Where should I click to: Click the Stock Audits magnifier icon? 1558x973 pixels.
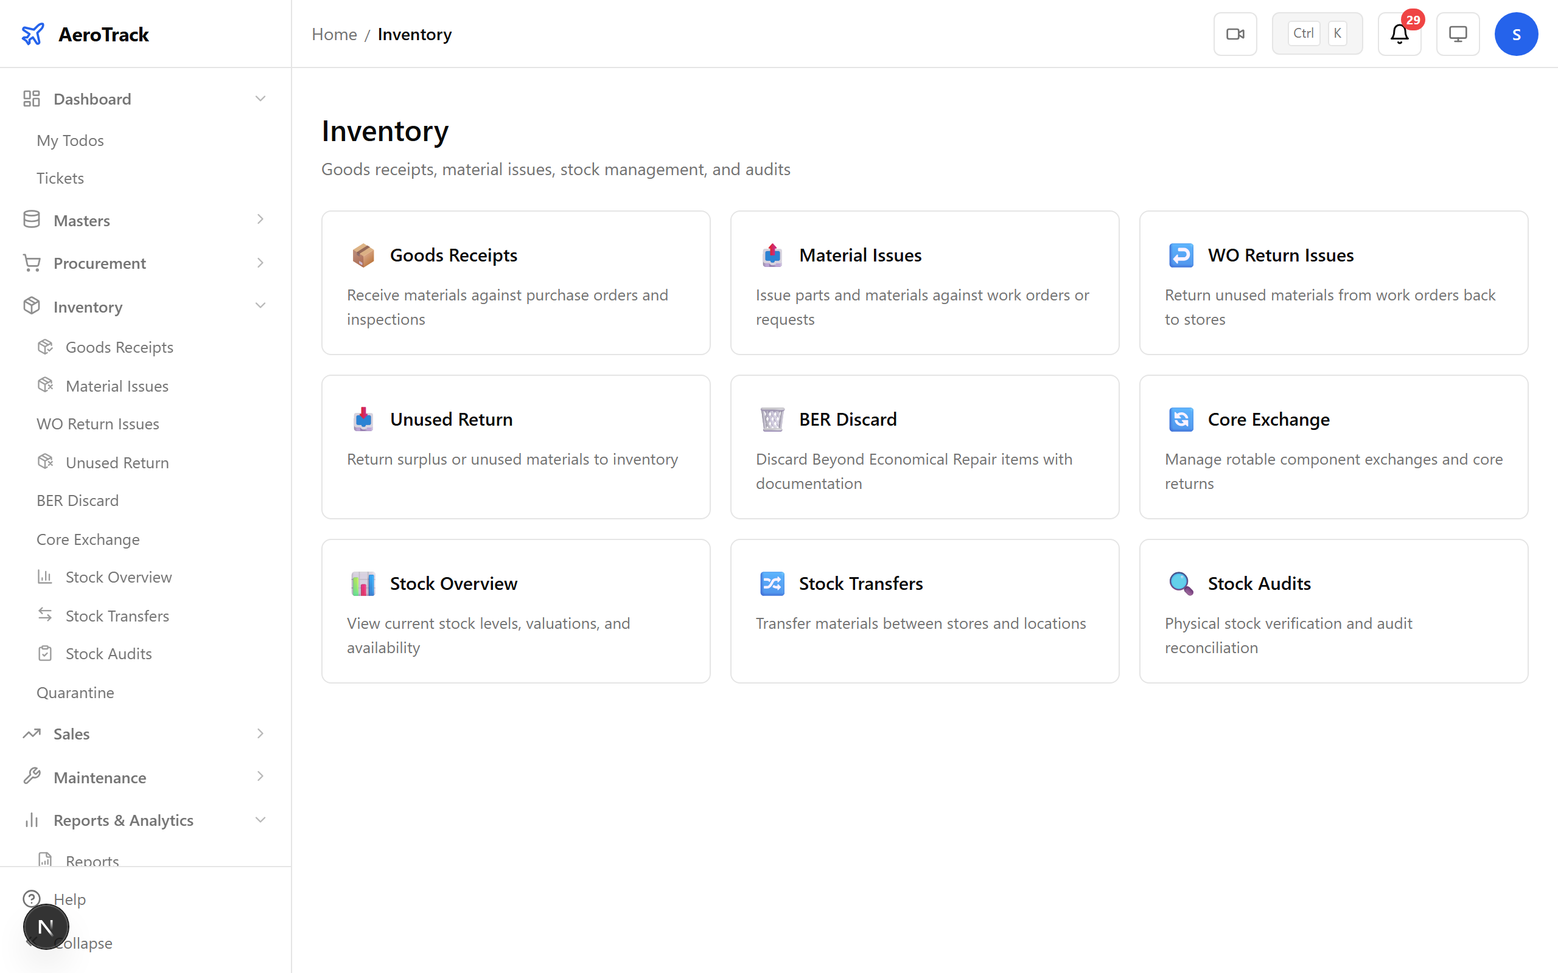point(1181,584)
